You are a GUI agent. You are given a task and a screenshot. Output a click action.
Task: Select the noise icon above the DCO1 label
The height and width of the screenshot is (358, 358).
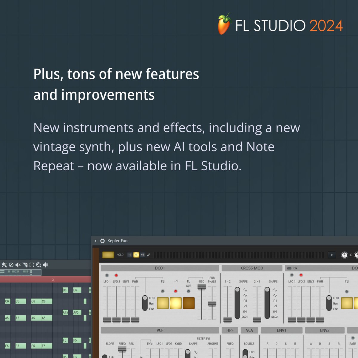click(245, 311)
